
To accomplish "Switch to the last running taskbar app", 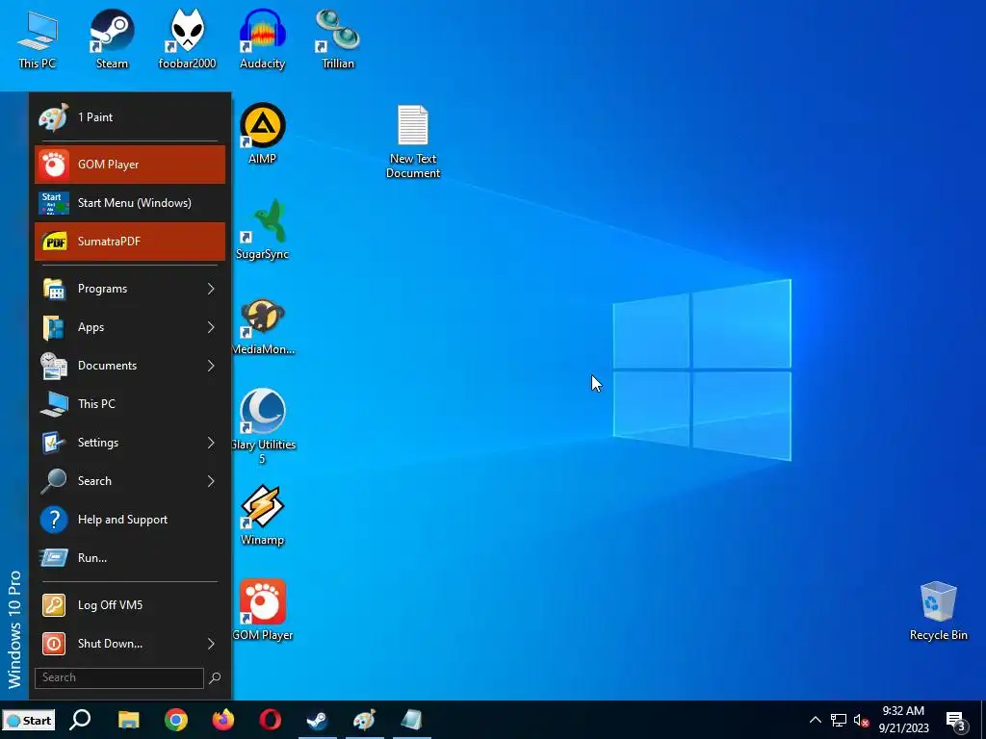I will coord(412,720).
